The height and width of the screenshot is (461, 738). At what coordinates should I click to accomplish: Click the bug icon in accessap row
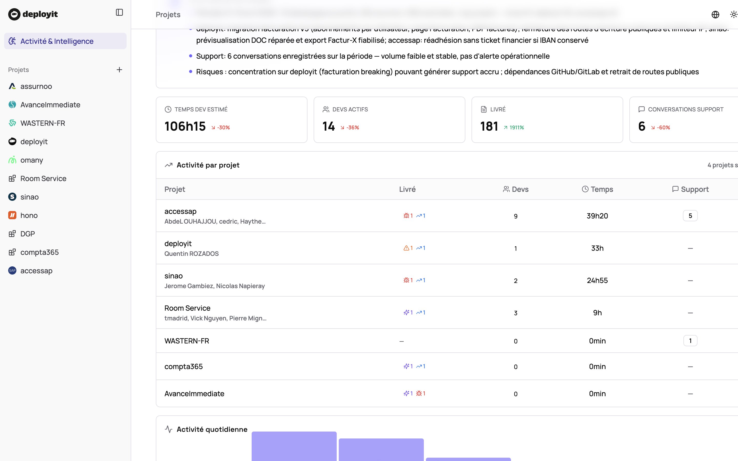click(406, 216)
